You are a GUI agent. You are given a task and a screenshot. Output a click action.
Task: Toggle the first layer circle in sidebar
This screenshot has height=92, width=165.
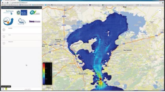(4, 30)
